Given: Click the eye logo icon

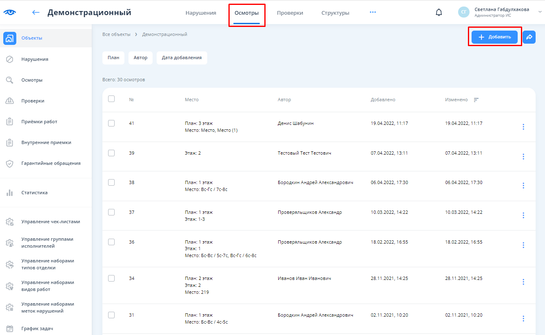Looking at the screenshot, I should (x=9, y=12).
